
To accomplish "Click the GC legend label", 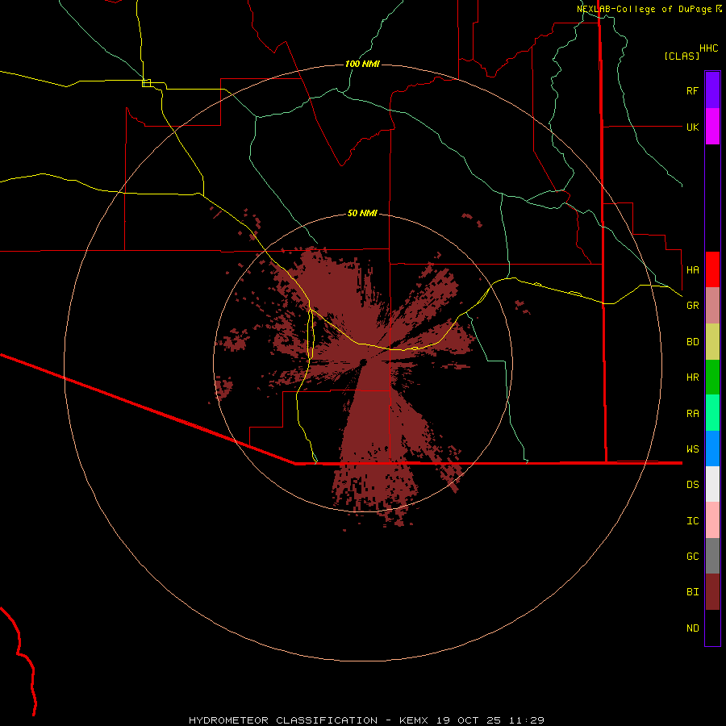I will (x=692, y=556).
